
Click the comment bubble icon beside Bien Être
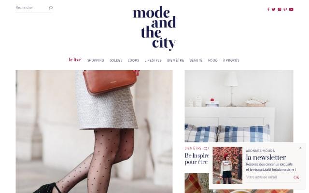206,149
